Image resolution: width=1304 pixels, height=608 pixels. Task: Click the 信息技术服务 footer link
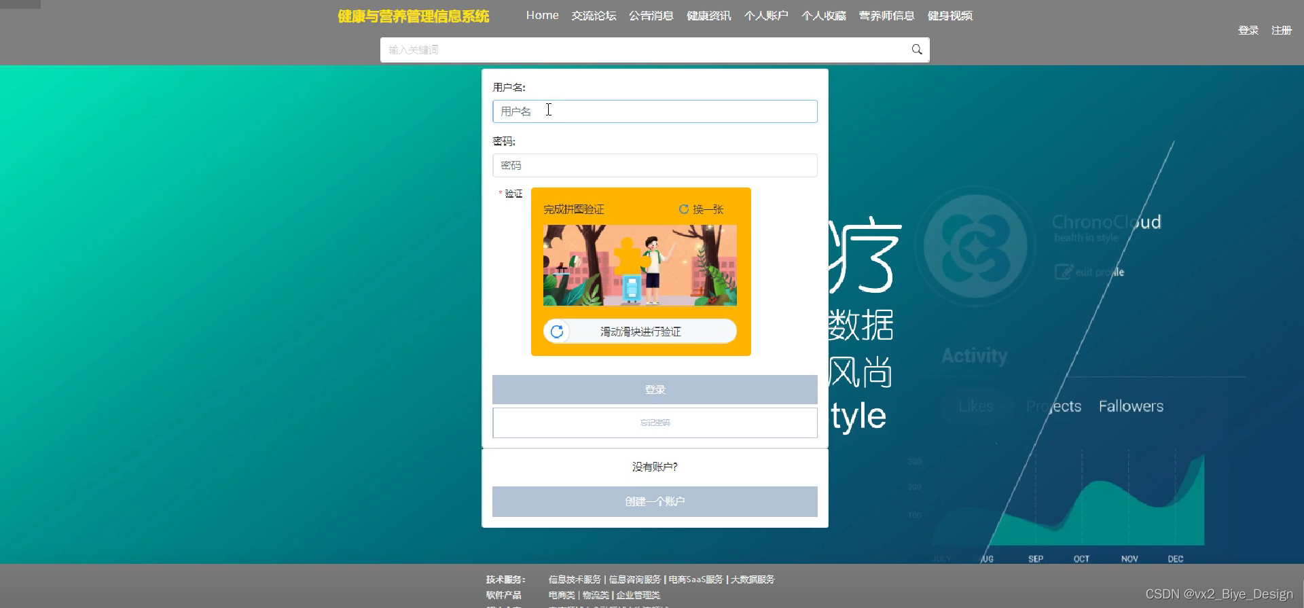575,579
